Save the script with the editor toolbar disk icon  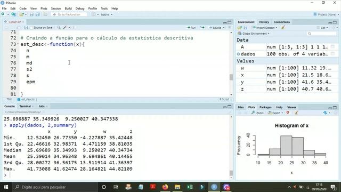(x=26, y=28)
